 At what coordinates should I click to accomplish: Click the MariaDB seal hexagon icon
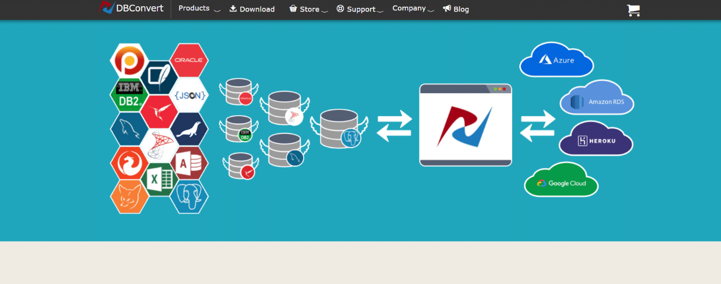[189, 129]
